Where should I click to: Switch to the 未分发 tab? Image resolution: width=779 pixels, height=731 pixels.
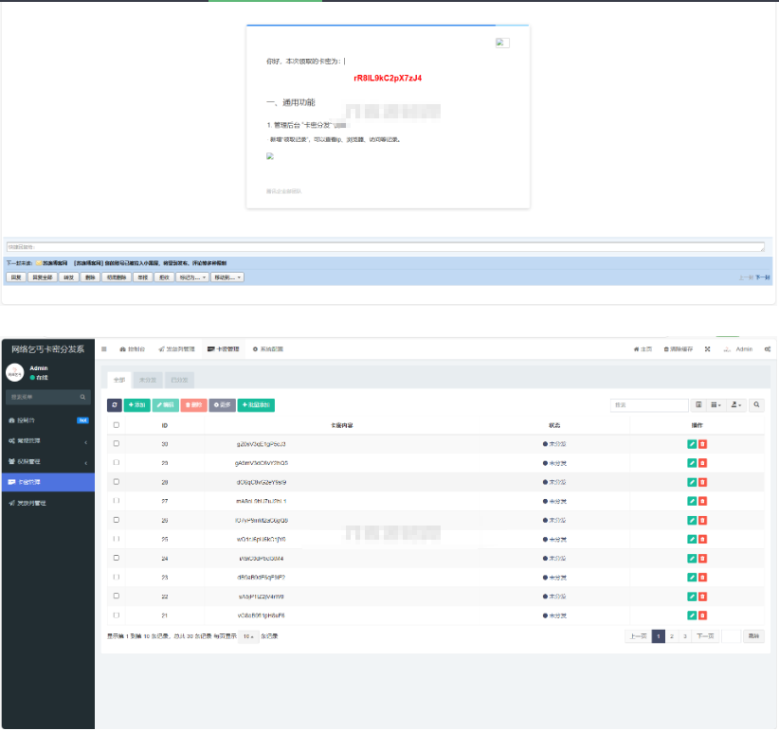[148, 380]
